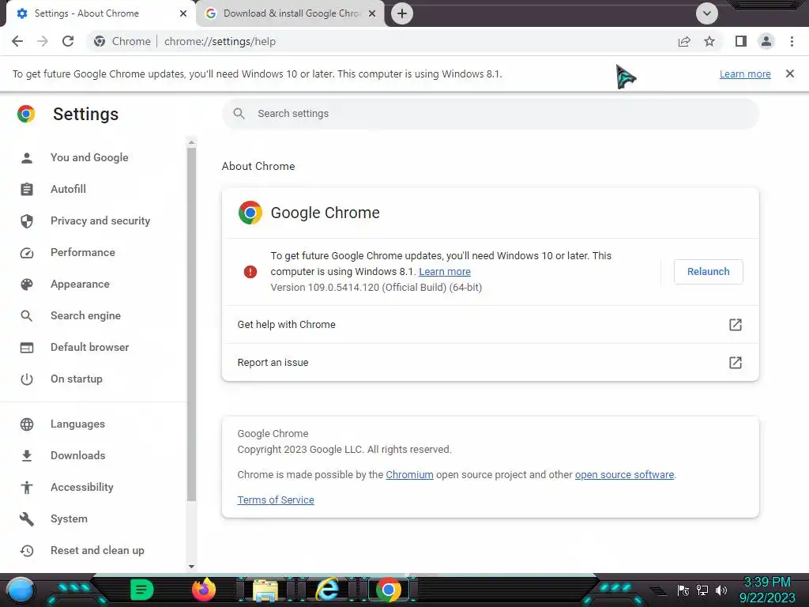Click the taskbar clock showing 3:39 PM
This screenshot has height=607, width=809.
[x=766, y=590]
